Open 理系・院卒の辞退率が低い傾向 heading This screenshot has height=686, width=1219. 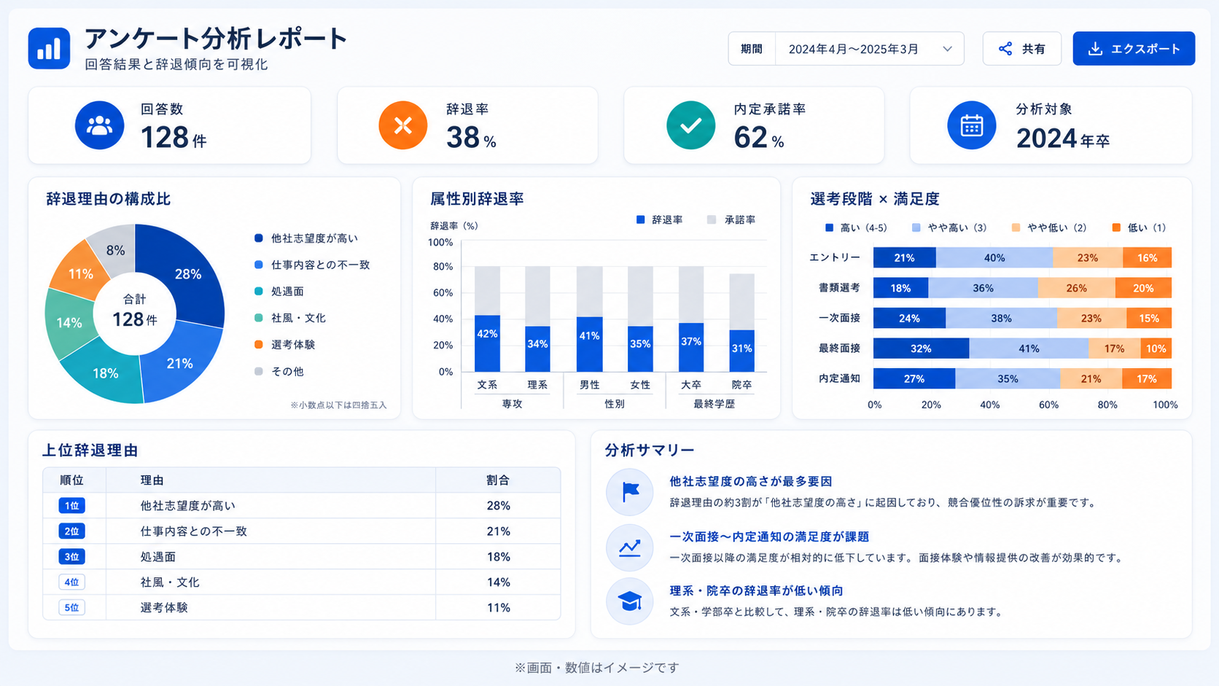click(756, 590)
